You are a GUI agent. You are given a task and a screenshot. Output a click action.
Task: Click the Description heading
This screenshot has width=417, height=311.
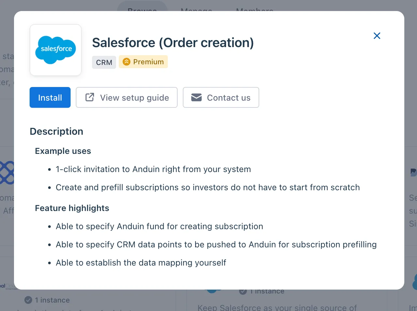[x=57, y=131]
